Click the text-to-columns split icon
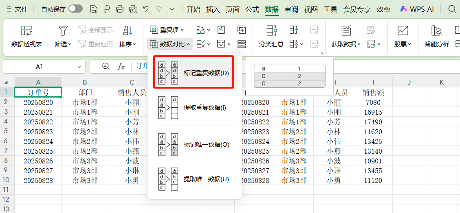 click(x=200, y=30)
